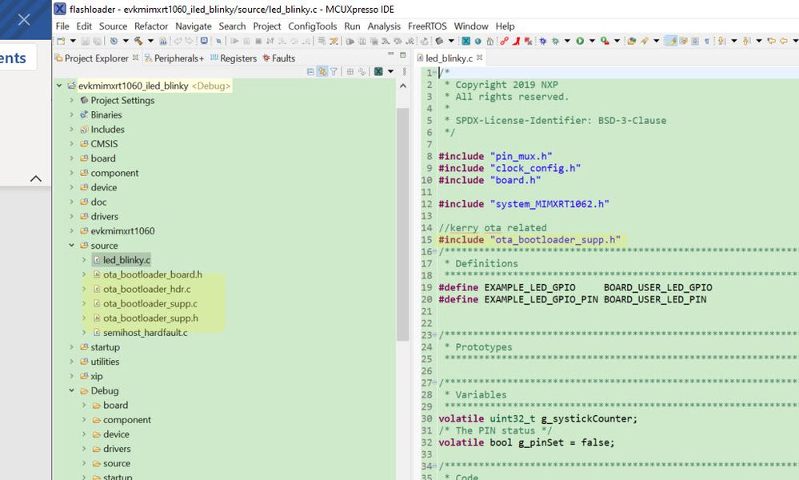Expand the CMSIS folder

pos(72,144)
